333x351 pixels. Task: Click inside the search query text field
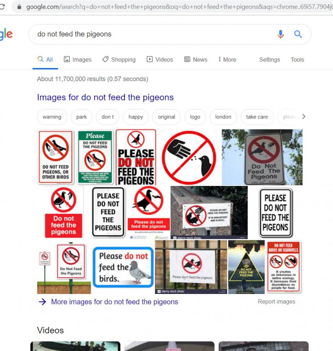pos(154,34)
